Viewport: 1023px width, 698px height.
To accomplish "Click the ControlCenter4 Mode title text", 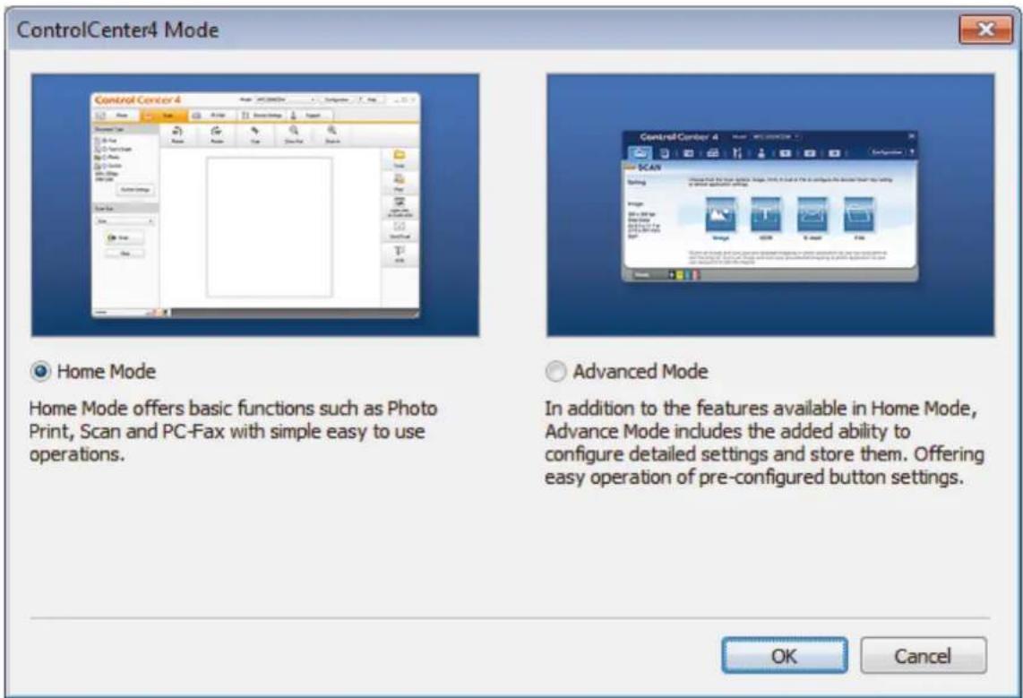I will pyautogui.click(x=117, y=30).
